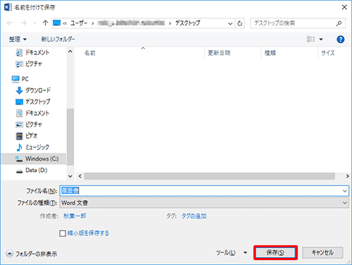352x265 pixels.
Task: Expand the ファイル名 dropdown arrow
Action: [345, 191]
